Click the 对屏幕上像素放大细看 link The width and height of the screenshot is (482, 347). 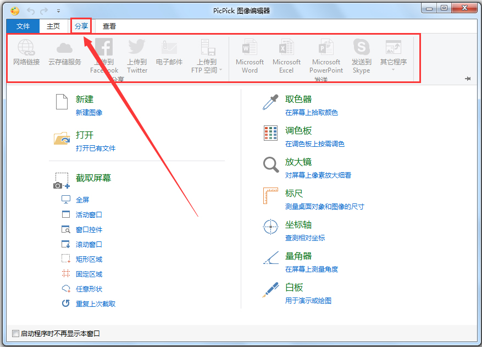pos(318,175)
